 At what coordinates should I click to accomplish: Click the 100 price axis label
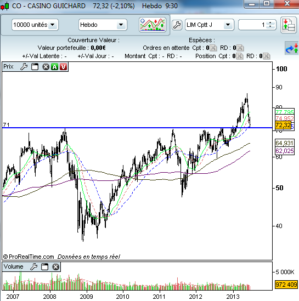click(x=281, y=69)
